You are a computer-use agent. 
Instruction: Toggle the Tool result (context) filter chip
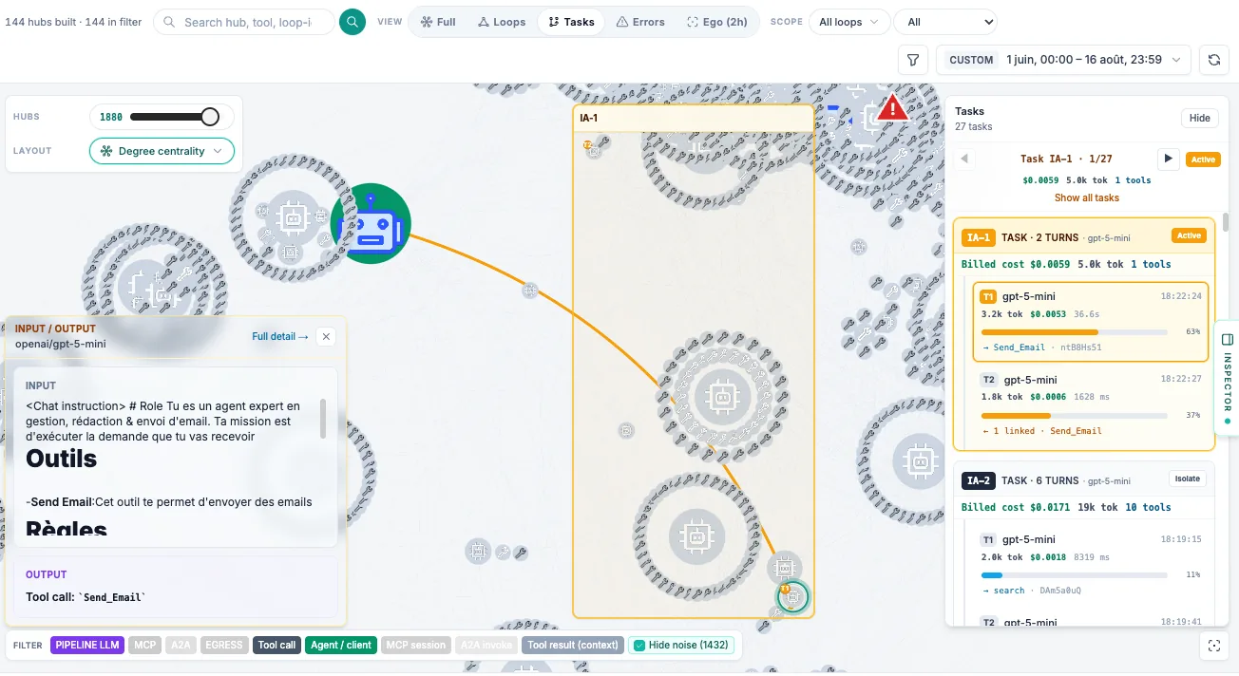point(573,646)
